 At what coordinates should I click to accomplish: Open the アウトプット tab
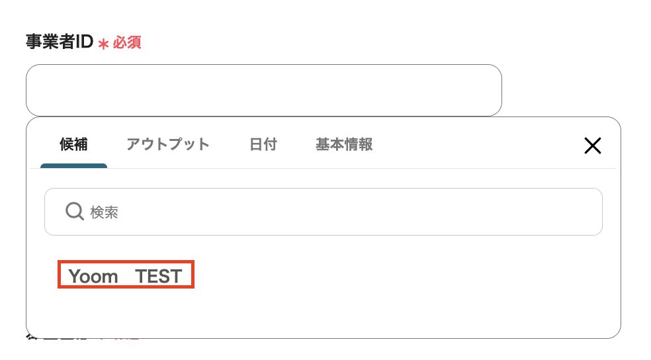(168, 144)
